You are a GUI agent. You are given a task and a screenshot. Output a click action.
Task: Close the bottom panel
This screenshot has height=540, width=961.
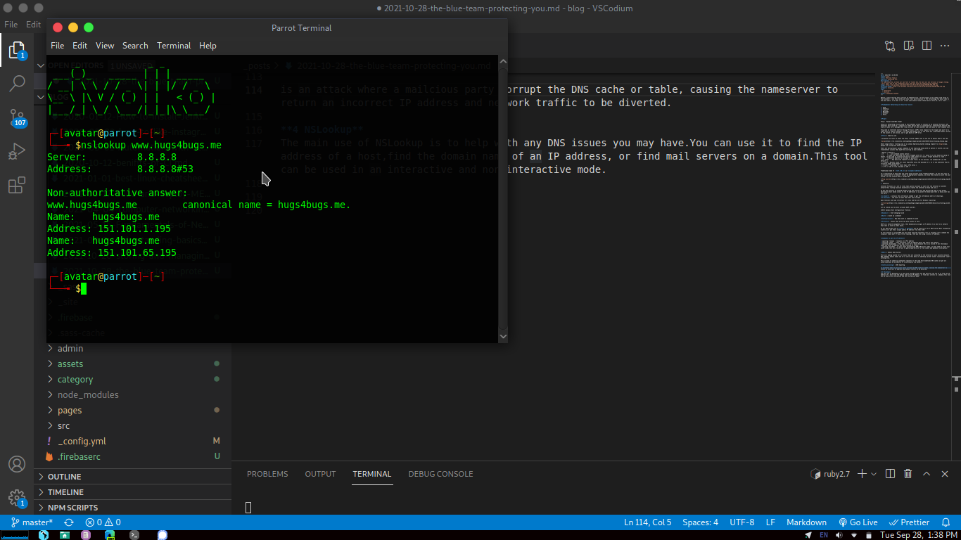point(945,474)
